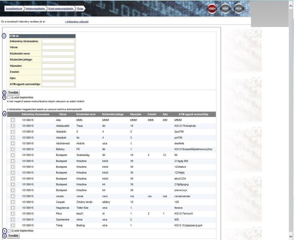Tick the upper Új adat bejelentése checkbox
Screen dimensions: 294x240
click(x=9, y=98)
